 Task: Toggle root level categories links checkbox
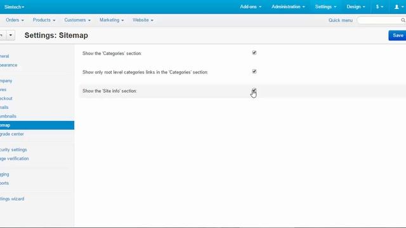point(254,72)
